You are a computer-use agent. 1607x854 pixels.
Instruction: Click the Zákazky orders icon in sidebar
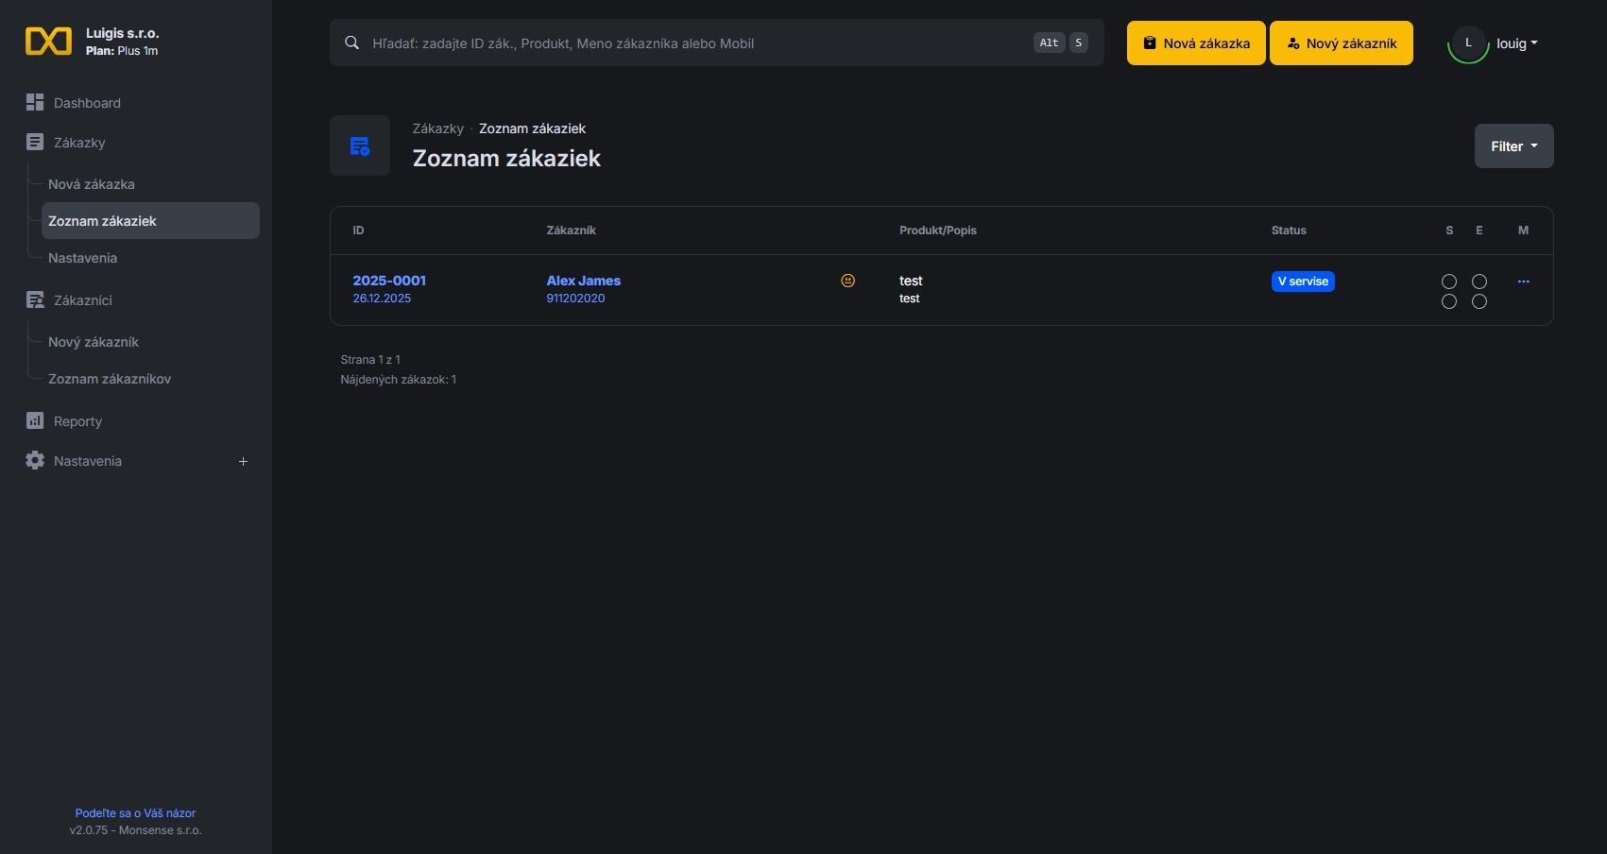point(35,142)
